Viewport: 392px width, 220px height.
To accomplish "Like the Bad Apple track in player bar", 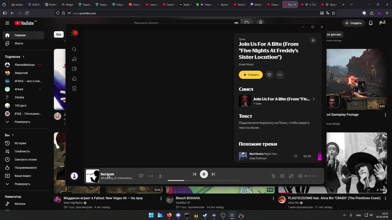I will (x=141, y=176).
